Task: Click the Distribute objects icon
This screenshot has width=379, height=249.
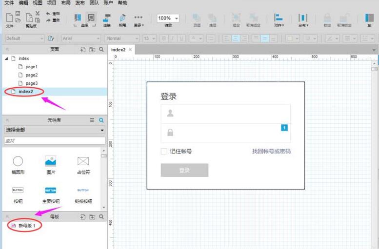Action: click(302, 18)
